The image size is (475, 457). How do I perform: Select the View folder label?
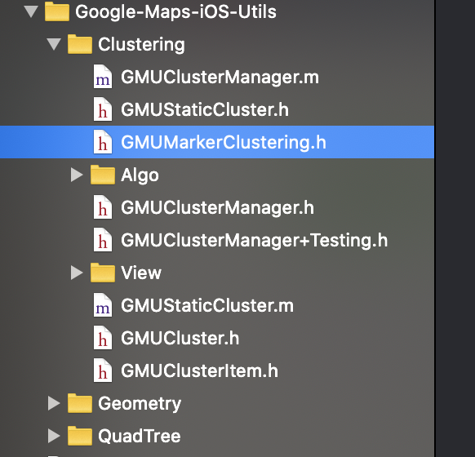pos(141,273)
